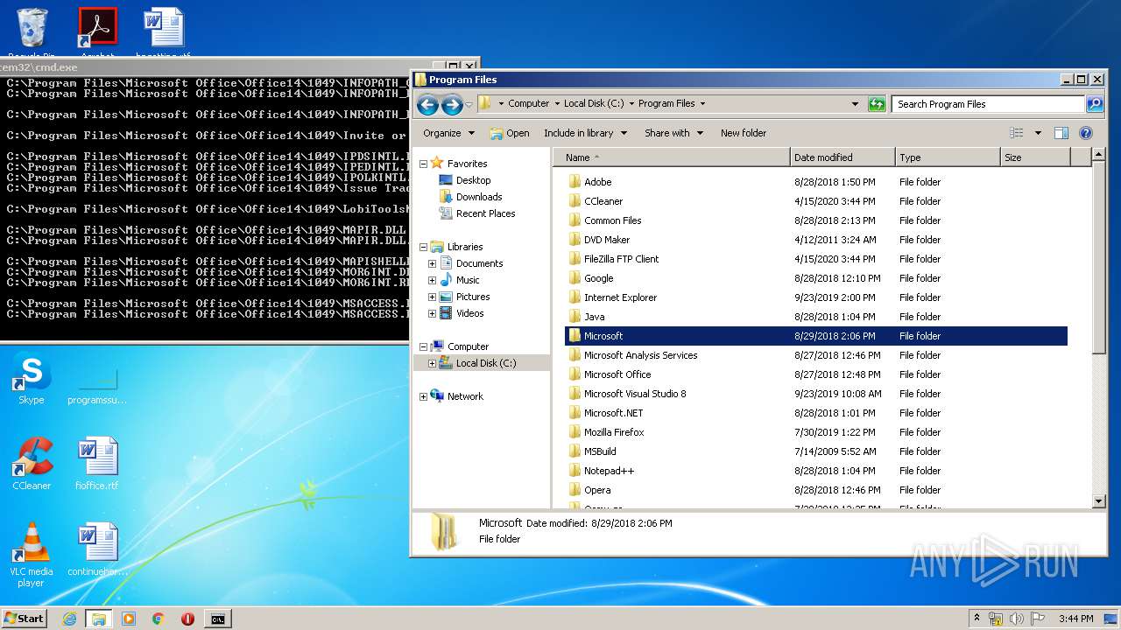Open the Organize dropdown menu

(448, 133)
